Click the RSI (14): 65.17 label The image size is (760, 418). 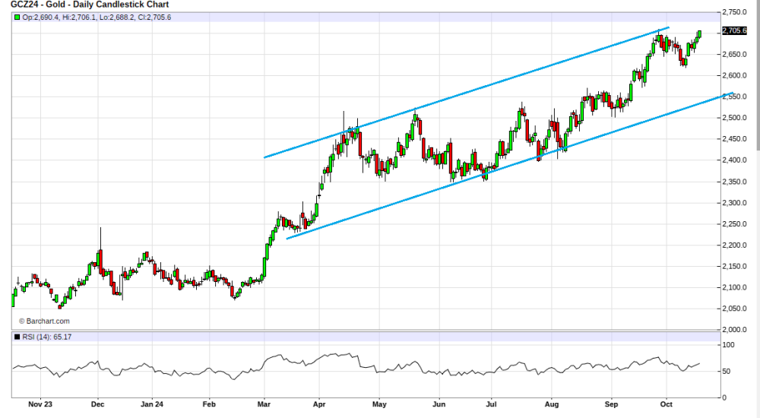[x=47, y=337]
